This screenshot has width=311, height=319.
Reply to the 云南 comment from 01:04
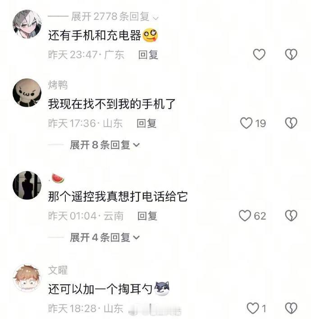tap(147, 216)
